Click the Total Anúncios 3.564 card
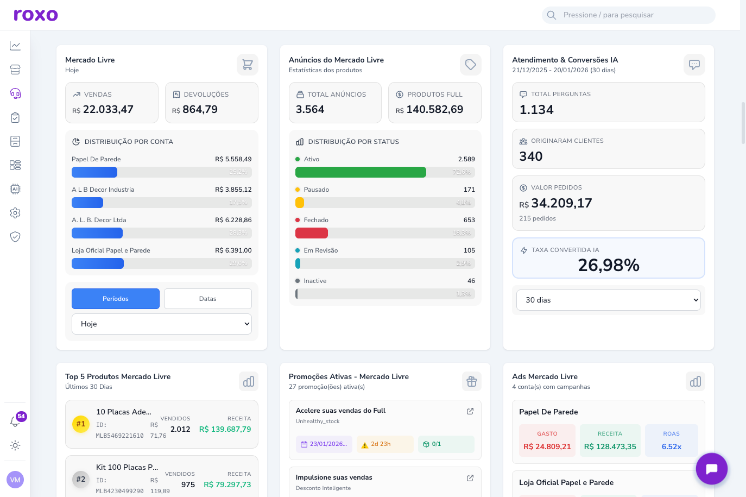 tap(335, 103)
